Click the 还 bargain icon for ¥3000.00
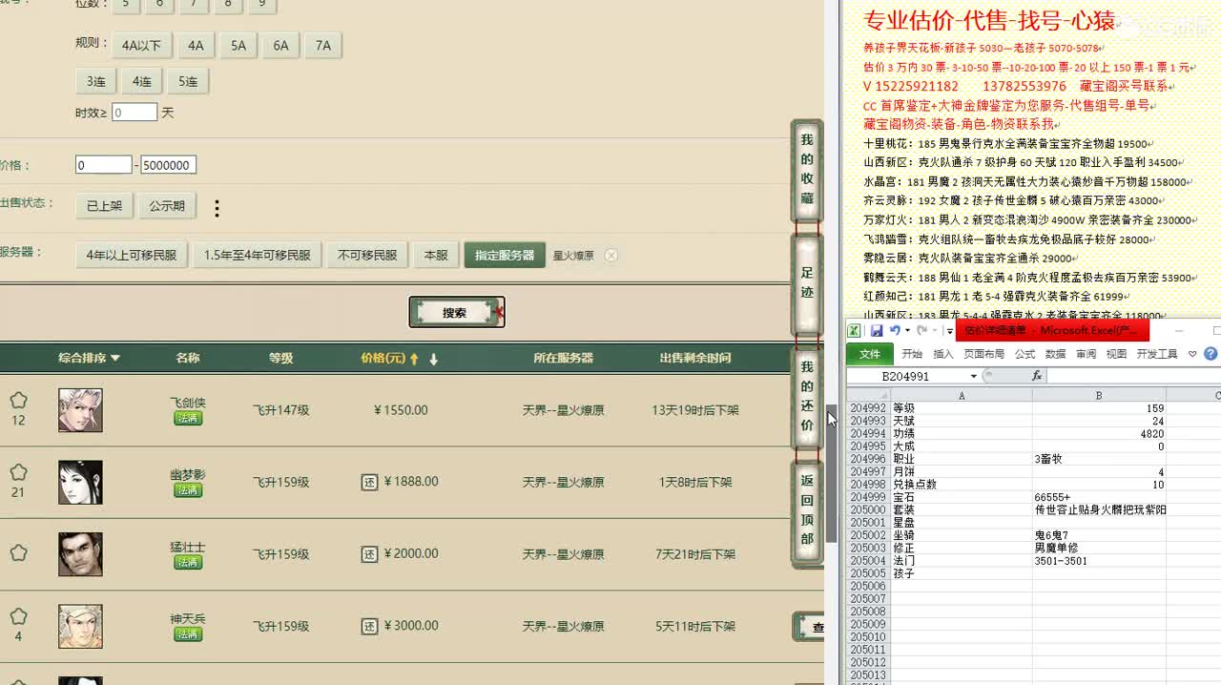Screen dimensions: 1221x685 [x=370, y=626]
